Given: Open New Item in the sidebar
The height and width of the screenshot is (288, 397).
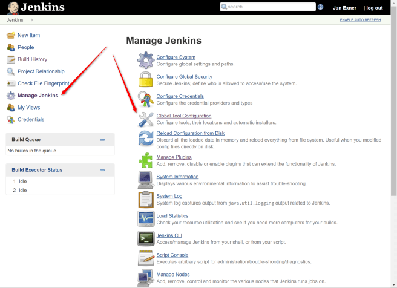Looking at the screenshot, I should tap(28, 35).
